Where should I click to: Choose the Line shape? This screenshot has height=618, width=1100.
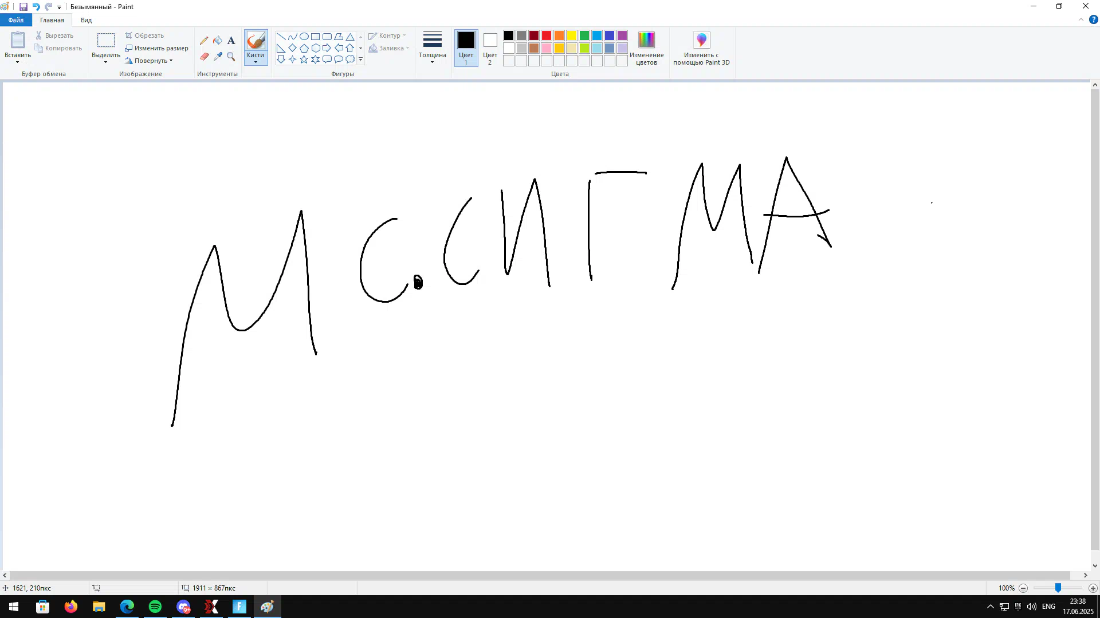coord(281,37)
